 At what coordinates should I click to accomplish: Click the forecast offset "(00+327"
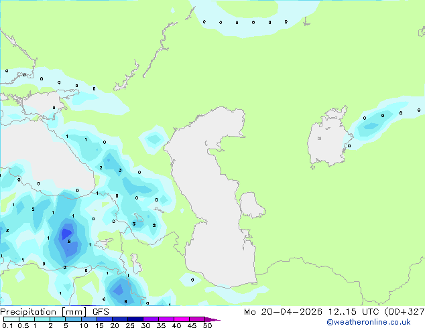[x=404, y=312]
